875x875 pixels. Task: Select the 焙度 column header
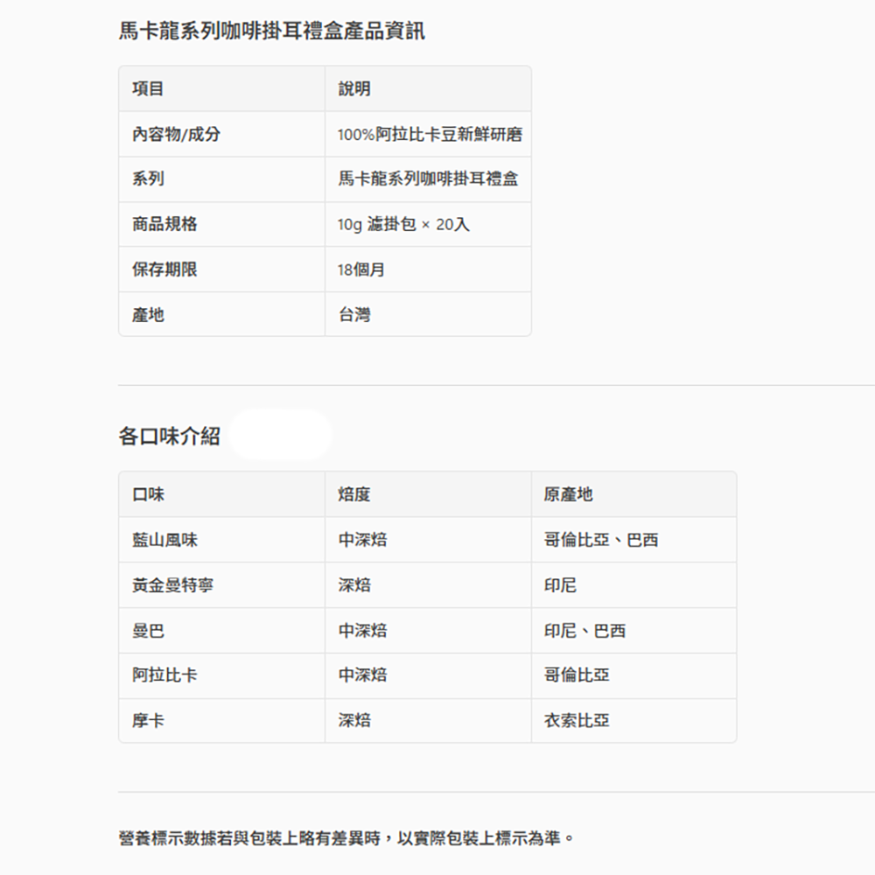[x=353, y=494]
